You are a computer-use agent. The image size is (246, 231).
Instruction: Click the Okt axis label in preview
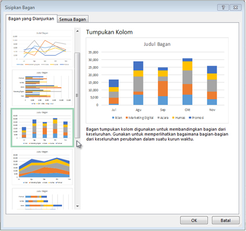click(188, 110)
